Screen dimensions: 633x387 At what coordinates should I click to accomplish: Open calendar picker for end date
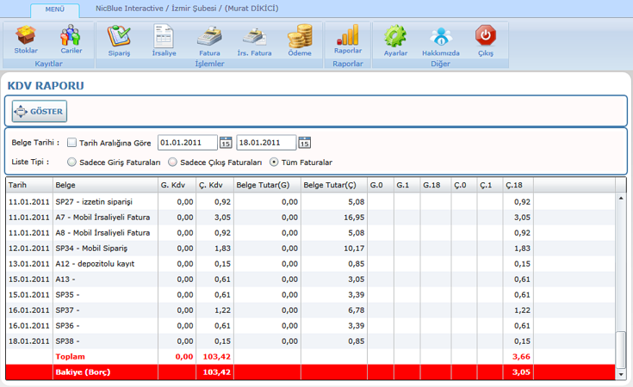tap(304, 143)
